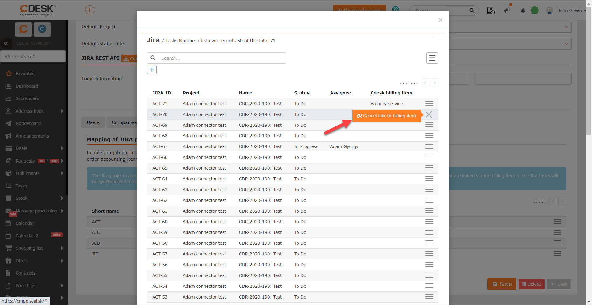Image resolution: width=592 pixels, height=305 pixels.
Task: Open the row menu for ACT-67
Action: coord(429,146)
